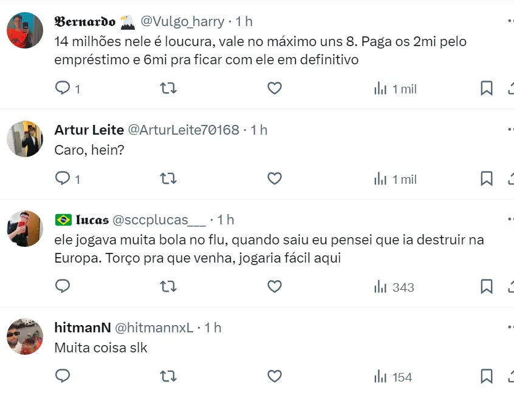
Task: Open the @sccplucas___ profile handle
Action: coord(159,220)
